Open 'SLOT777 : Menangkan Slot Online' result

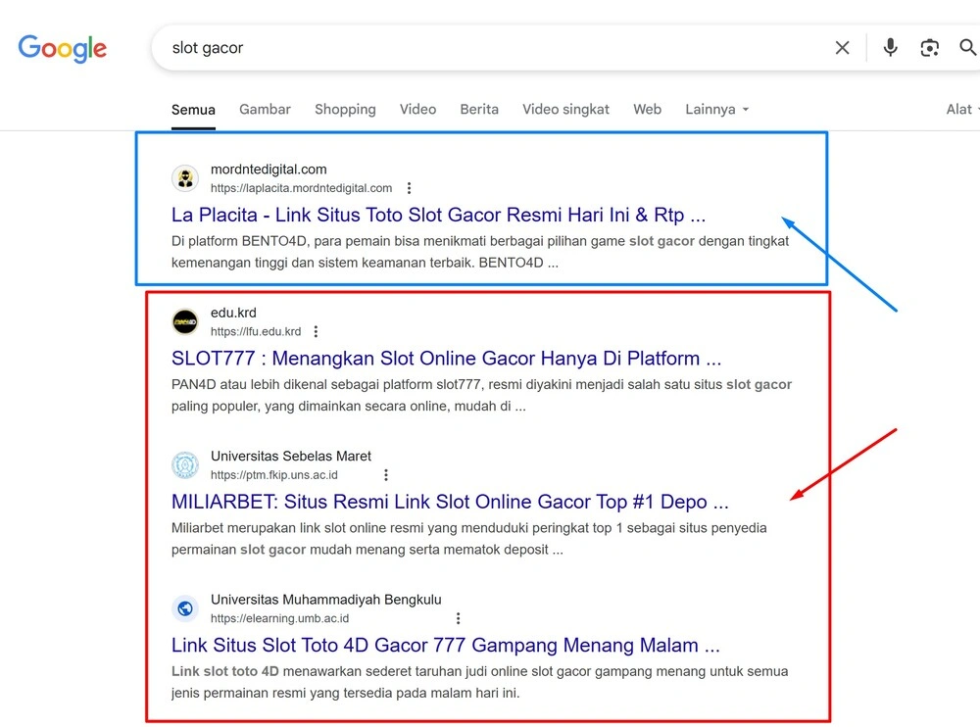click(x=446, y=359)
